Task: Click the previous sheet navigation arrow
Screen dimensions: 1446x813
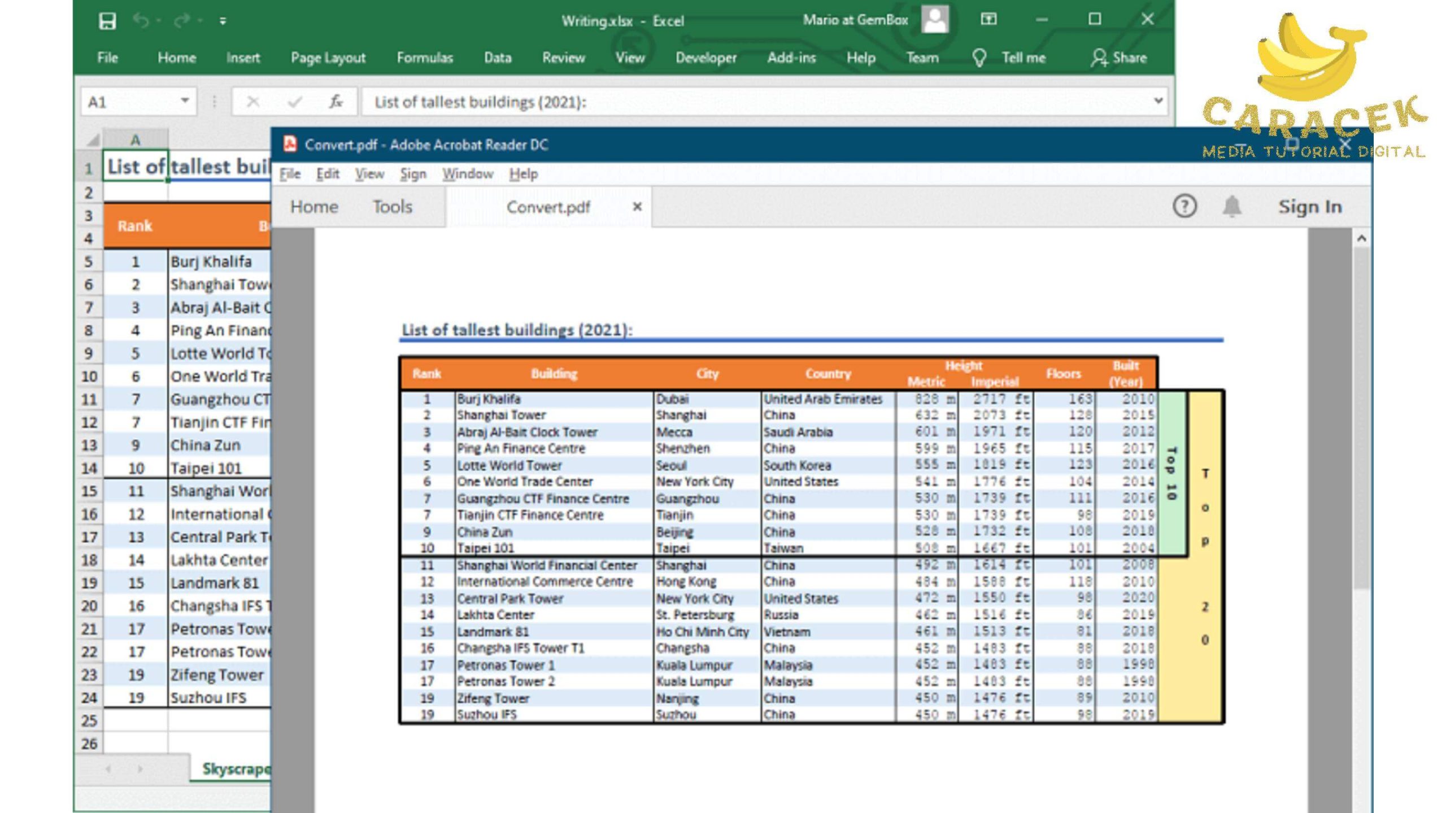Action: click(108, 769)
